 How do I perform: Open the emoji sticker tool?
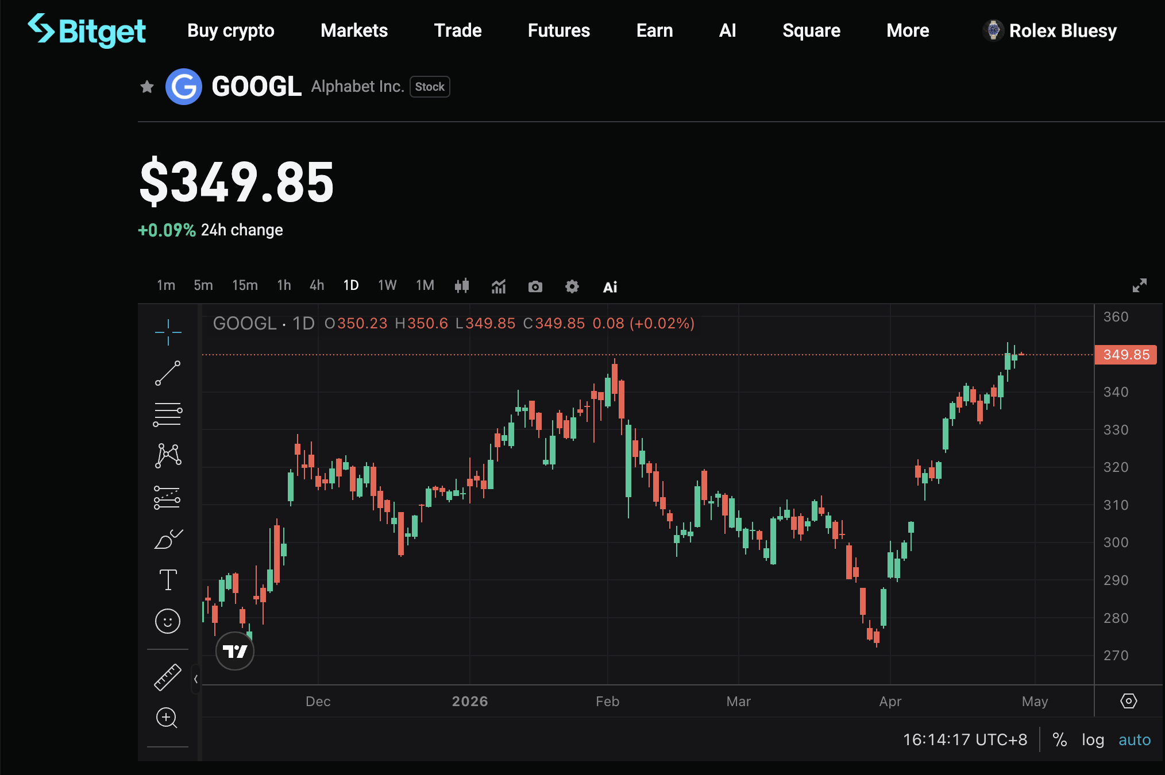168,621
